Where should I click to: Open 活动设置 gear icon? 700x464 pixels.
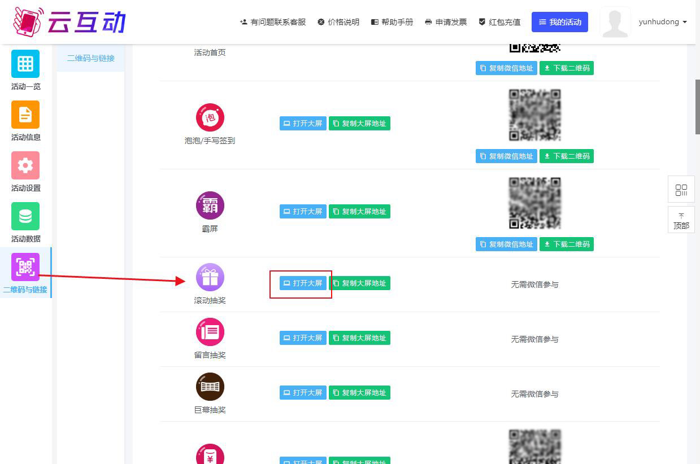(x=25, y=165)
